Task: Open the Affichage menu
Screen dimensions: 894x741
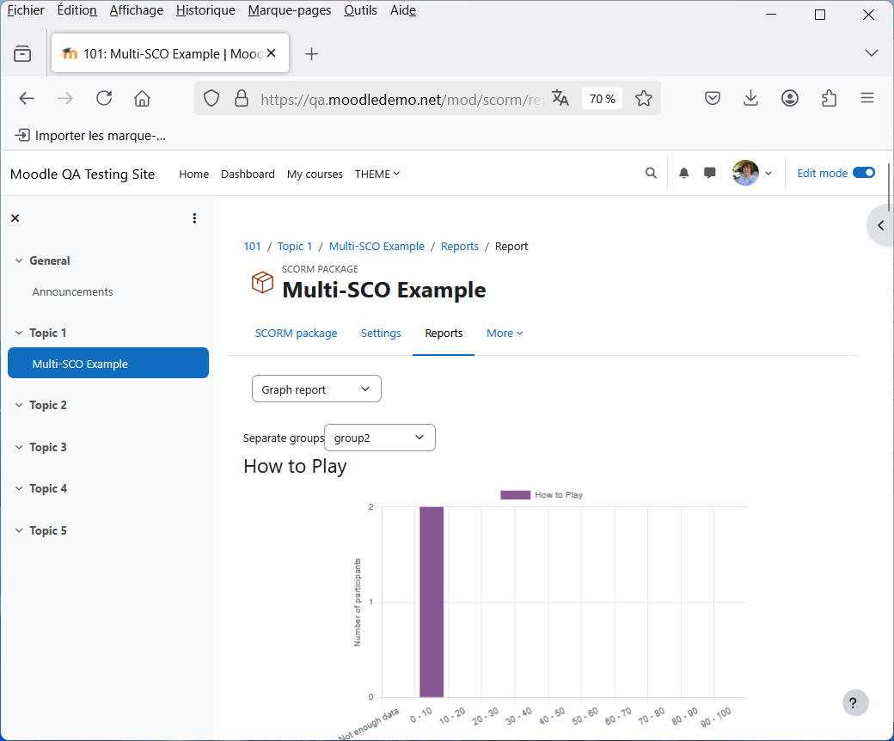Action: coord(137,10)
